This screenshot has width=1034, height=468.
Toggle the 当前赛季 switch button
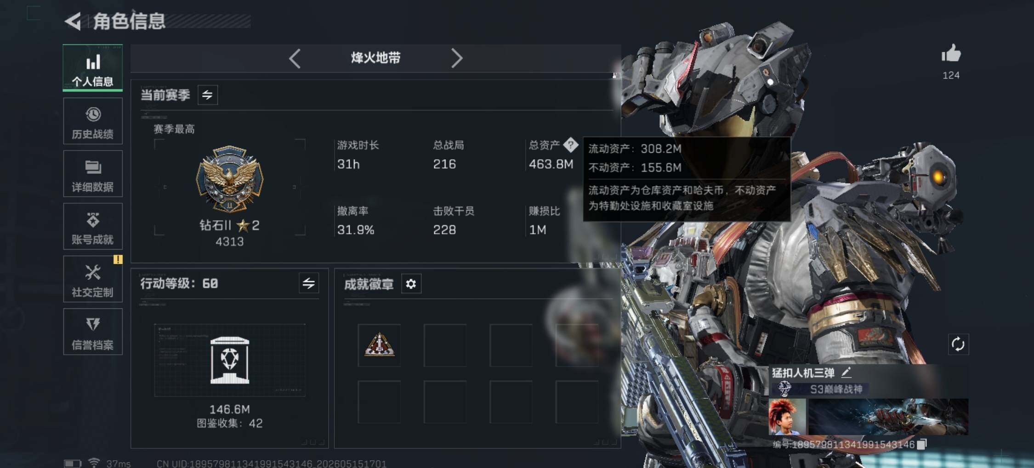click(x=208, y=95)
